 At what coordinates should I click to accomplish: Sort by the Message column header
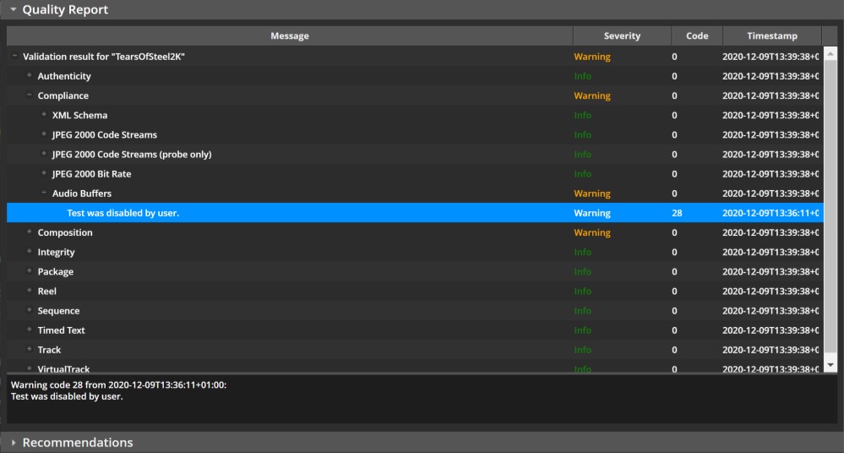[290, 35]
